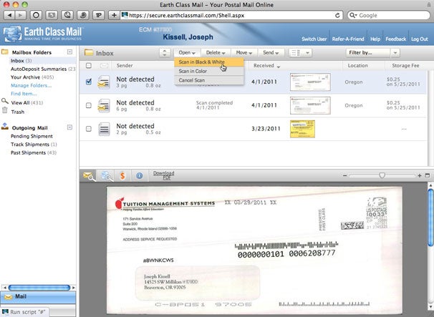
Task: Click the up/down stepper next to Inbox
Action: pyautogui.click(x=165, y=52)
